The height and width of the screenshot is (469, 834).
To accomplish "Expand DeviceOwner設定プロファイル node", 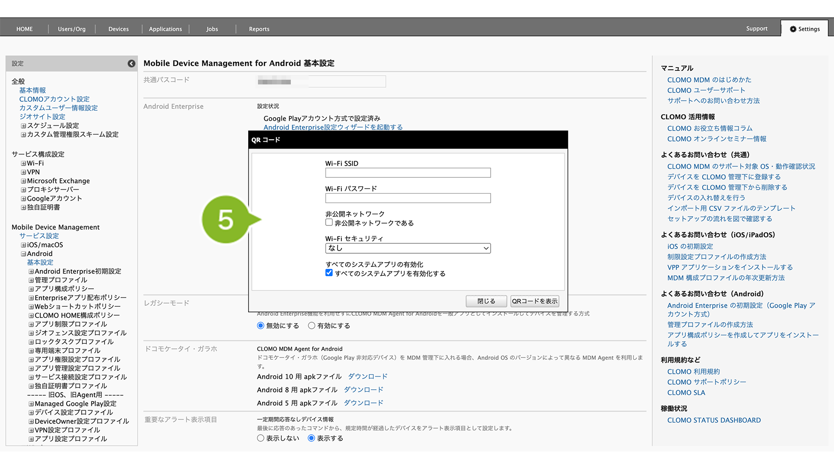I will [31, 422].
